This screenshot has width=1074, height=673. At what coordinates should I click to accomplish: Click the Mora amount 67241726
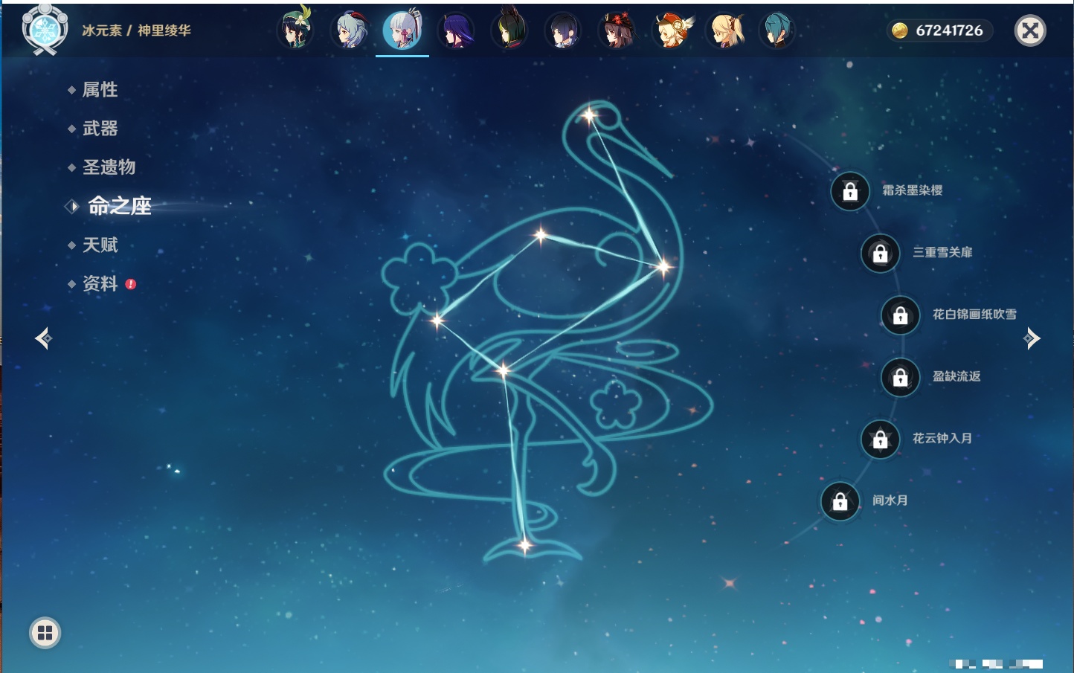(x=949, y=30)
